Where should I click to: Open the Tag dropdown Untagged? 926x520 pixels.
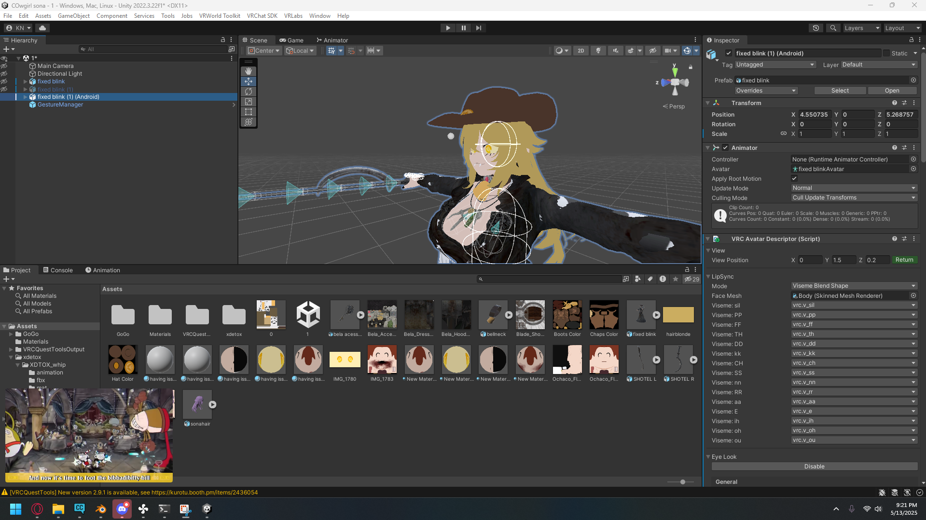(x=775, y=65)
